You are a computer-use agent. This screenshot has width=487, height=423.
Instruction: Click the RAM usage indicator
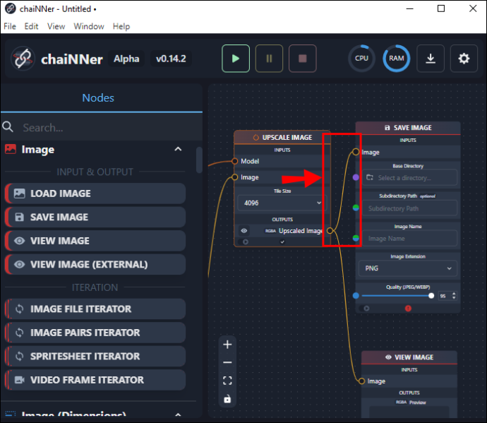(x=397, y=59)
